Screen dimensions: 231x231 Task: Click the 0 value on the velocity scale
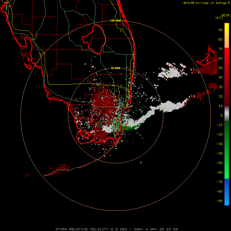click(x=222, y=115)
